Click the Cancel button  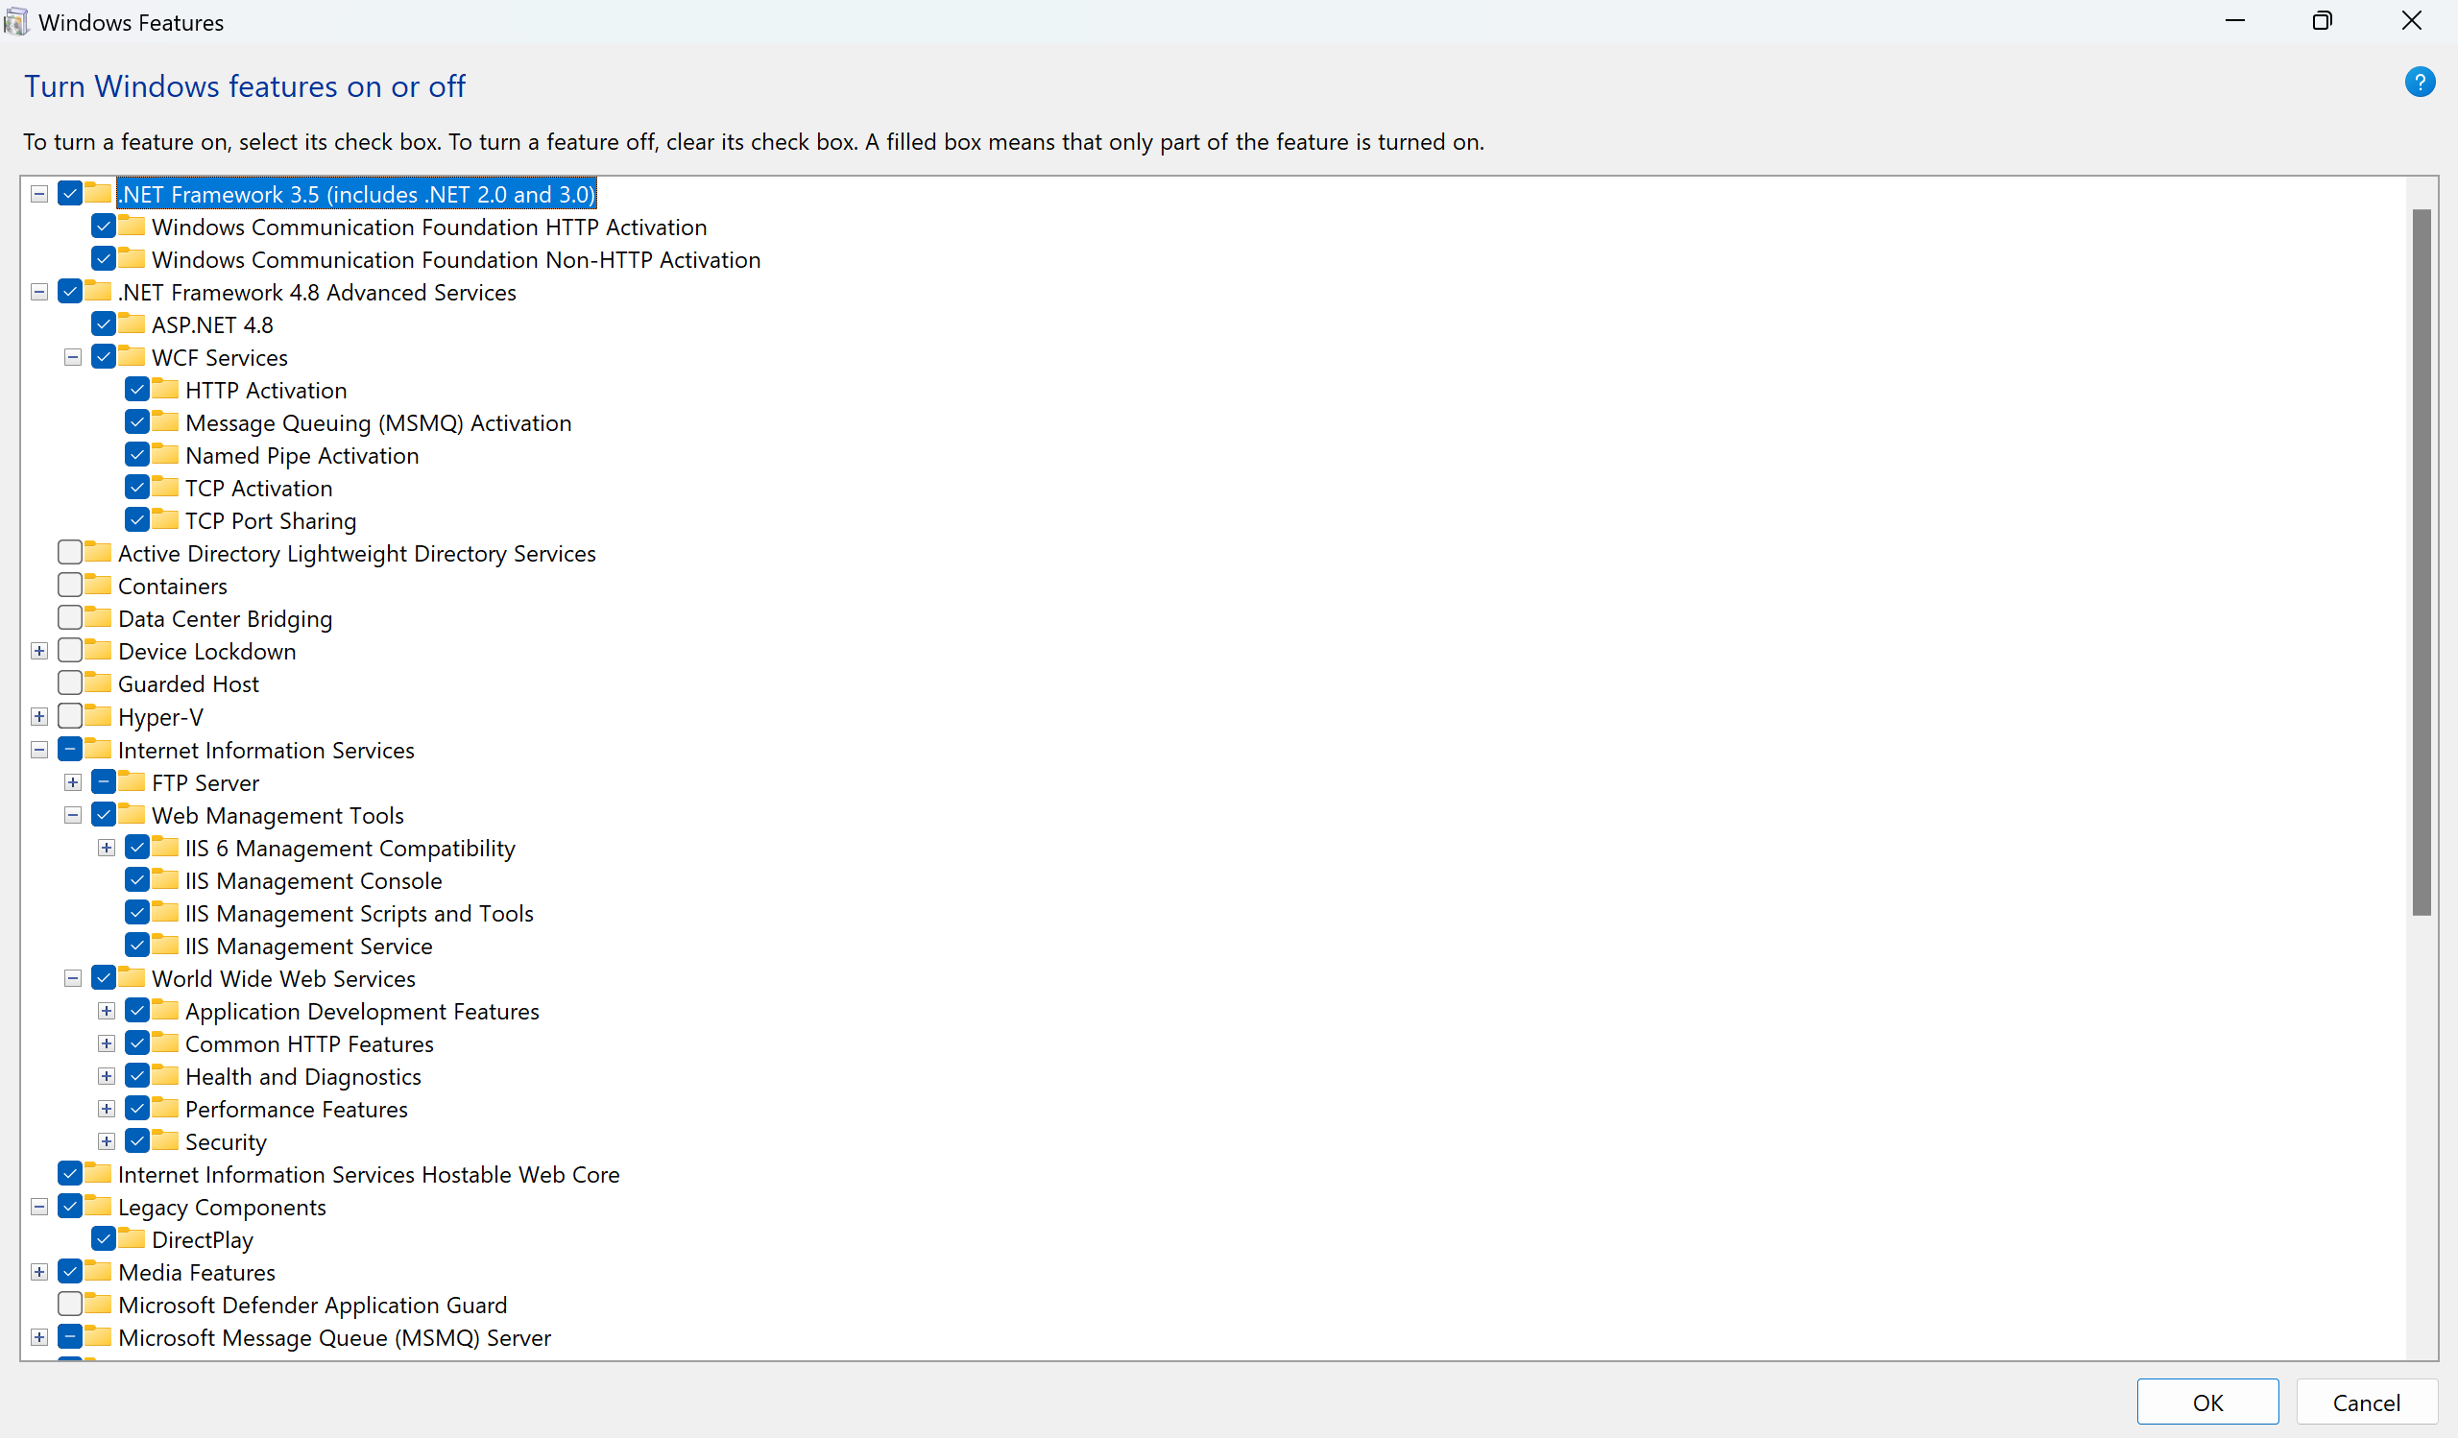2367,1402
